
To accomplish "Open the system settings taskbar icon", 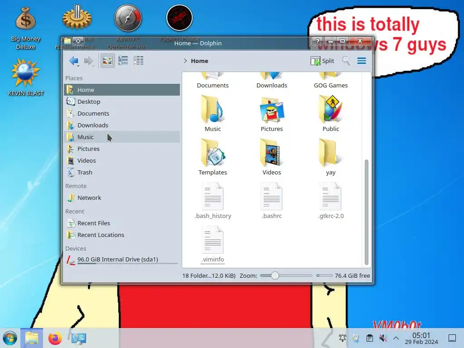I will point(78,338).
